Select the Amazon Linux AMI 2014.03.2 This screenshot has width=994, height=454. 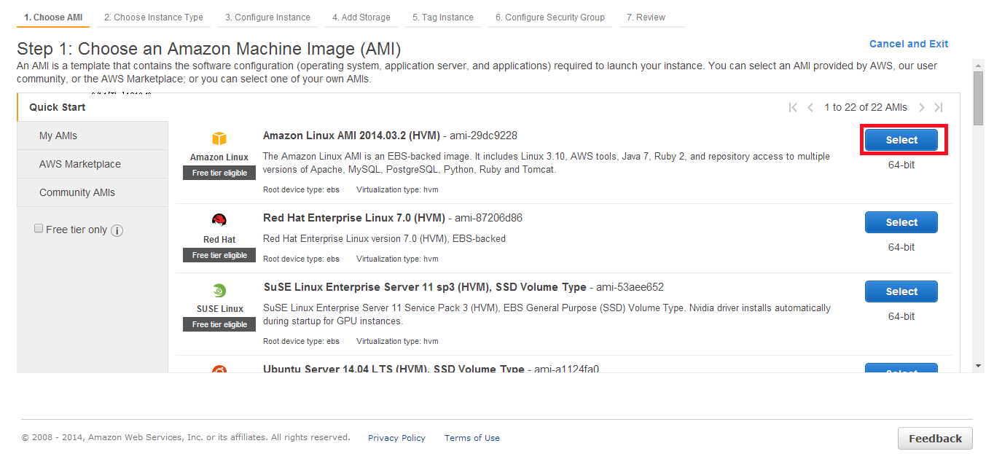[901, 140]
